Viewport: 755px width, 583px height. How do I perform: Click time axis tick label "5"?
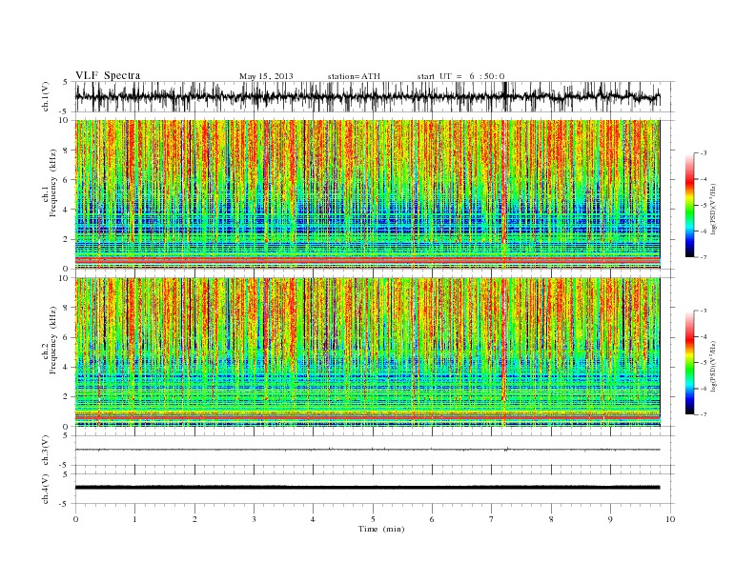pyautogui.click(x=373, y=519)
